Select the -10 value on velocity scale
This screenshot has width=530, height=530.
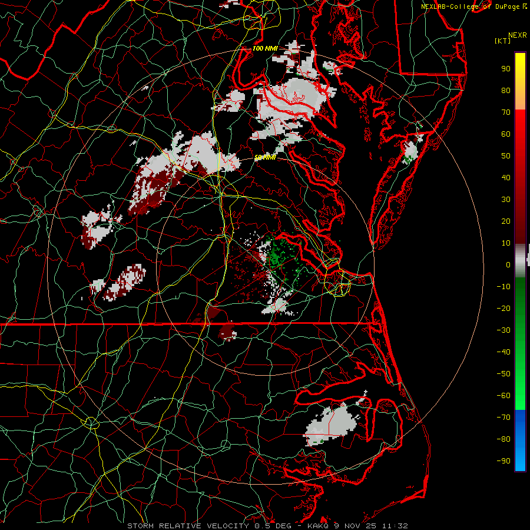click(x=503, y=287)
